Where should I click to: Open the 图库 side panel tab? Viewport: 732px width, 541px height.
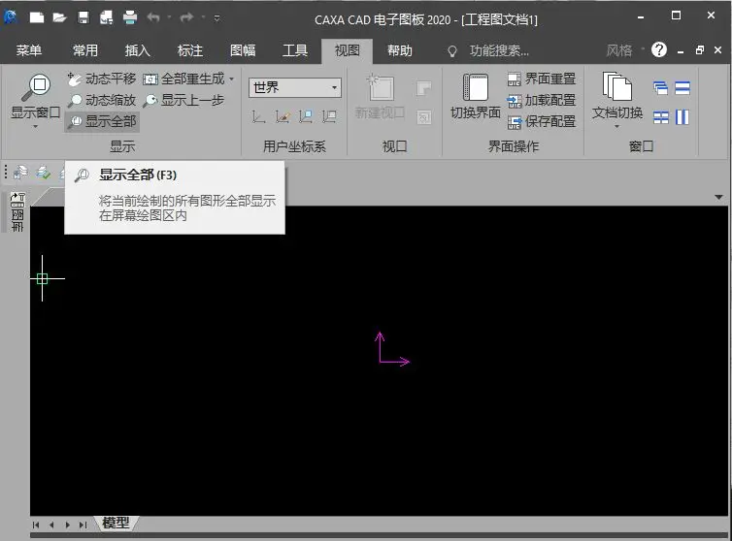(17, 211)
